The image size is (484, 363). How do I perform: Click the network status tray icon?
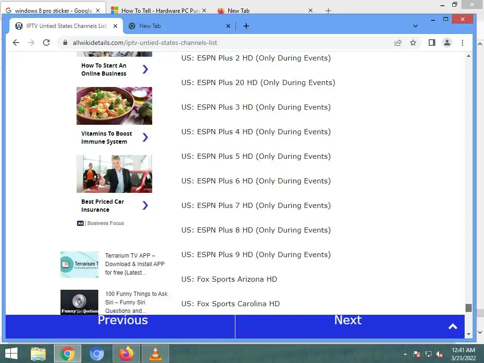tap(428, 354)
